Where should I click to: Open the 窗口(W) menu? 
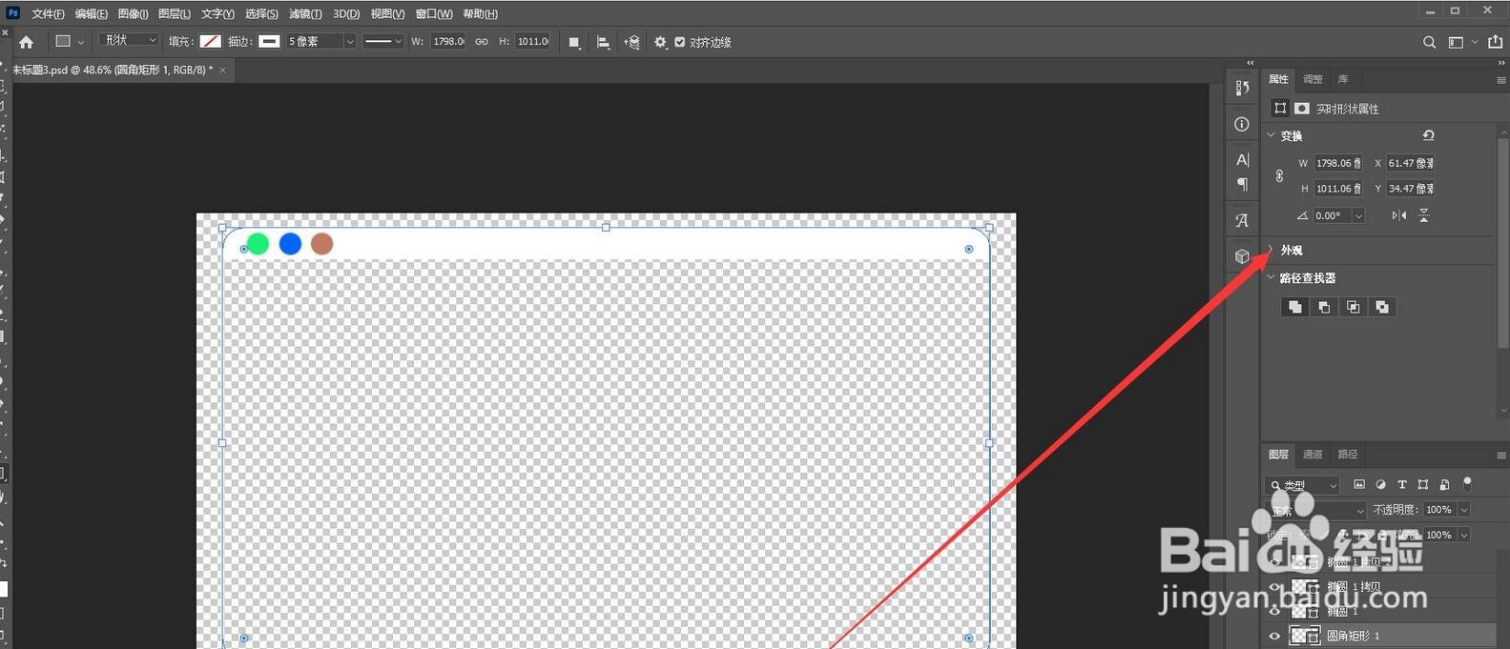(434, 13)
